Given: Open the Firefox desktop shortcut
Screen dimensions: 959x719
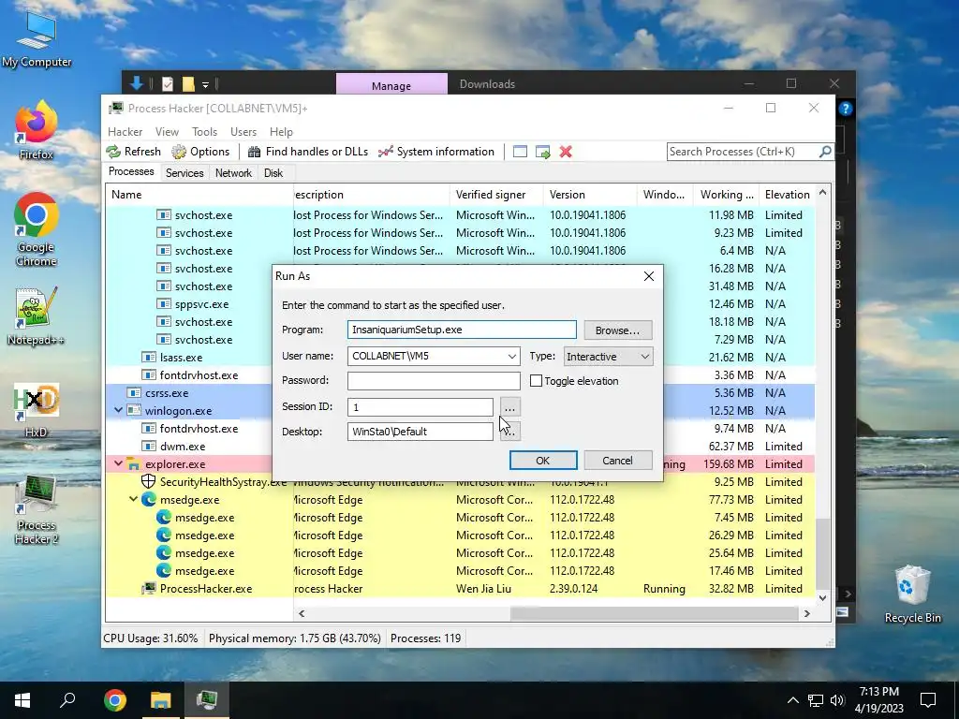Looking at the screenshot, I should click(37, 129).
